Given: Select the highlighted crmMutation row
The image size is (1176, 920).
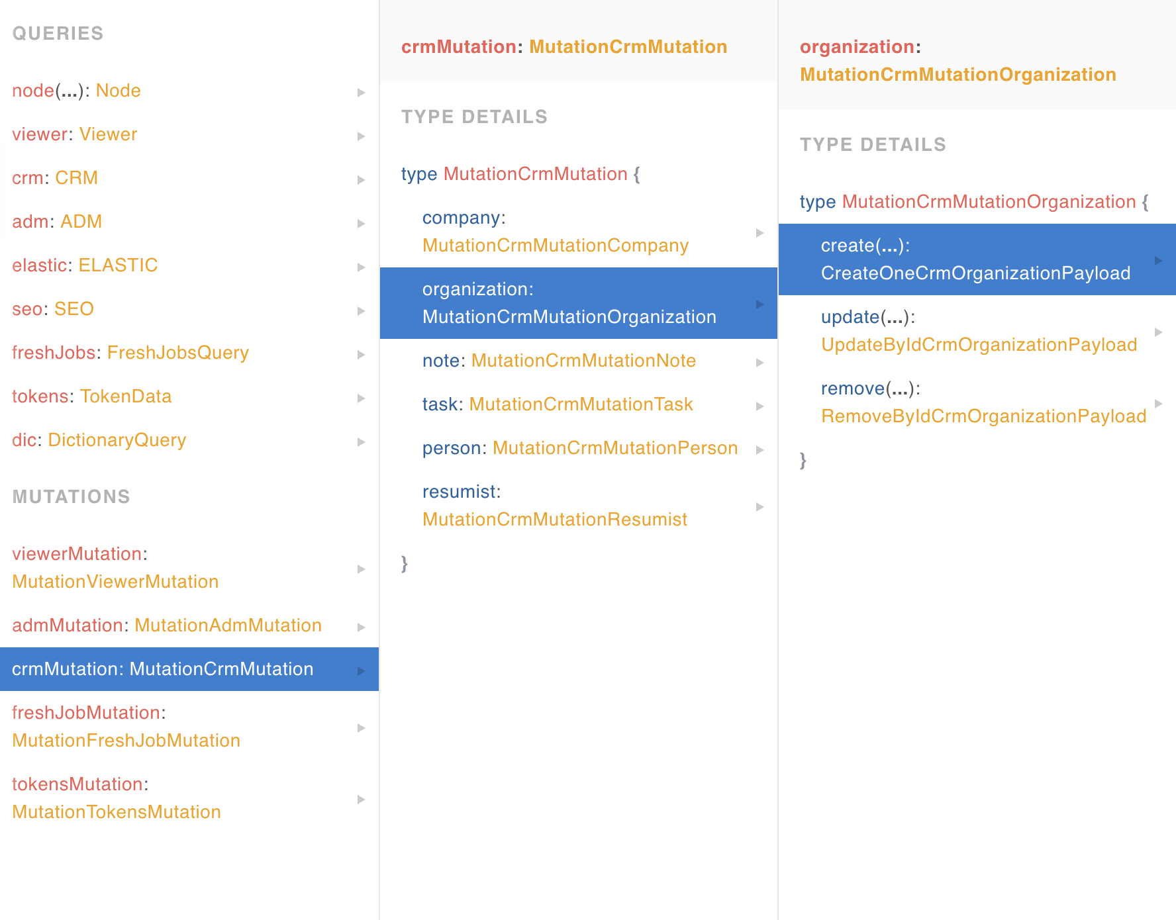Looking at the screenshot, I should 189,669.
